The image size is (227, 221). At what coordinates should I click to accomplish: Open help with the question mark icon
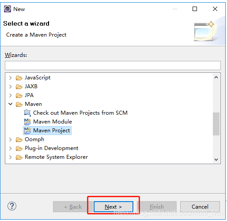coord(12,206)
